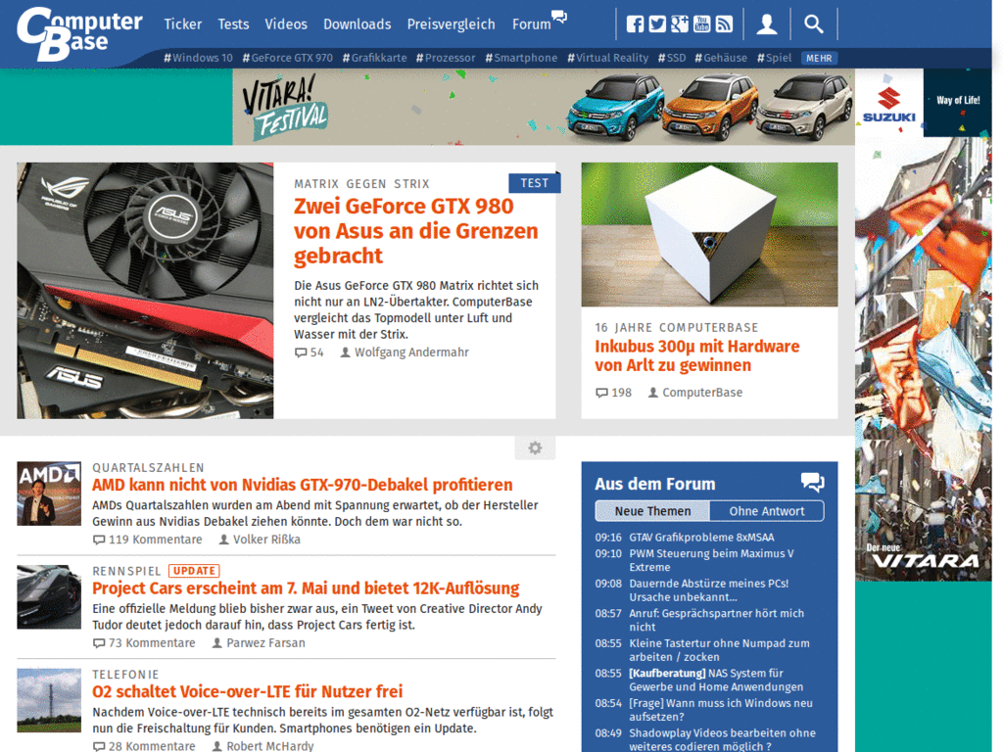Screen dimensions: 1003x752
Task: Open the user account icon
Action: point(766,24)
